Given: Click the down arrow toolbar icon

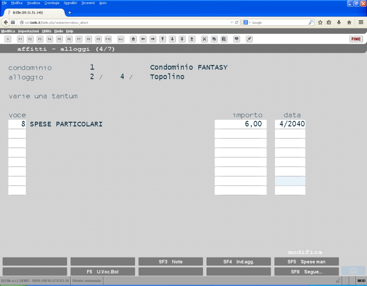Looking at the screenshot, I should [x=172, y=39].
